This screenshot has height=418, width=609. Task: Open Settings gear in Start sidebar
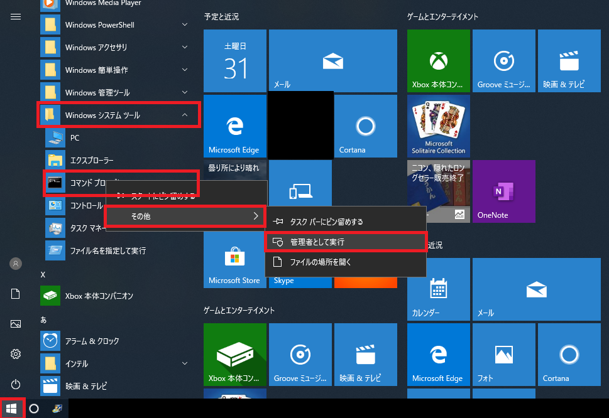pyautogui.click(x=16, y=354)
